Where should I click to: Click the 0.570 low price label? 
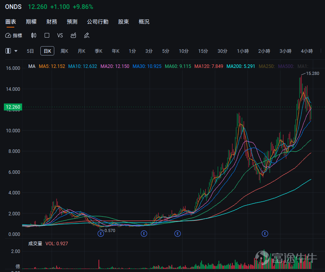110,230
